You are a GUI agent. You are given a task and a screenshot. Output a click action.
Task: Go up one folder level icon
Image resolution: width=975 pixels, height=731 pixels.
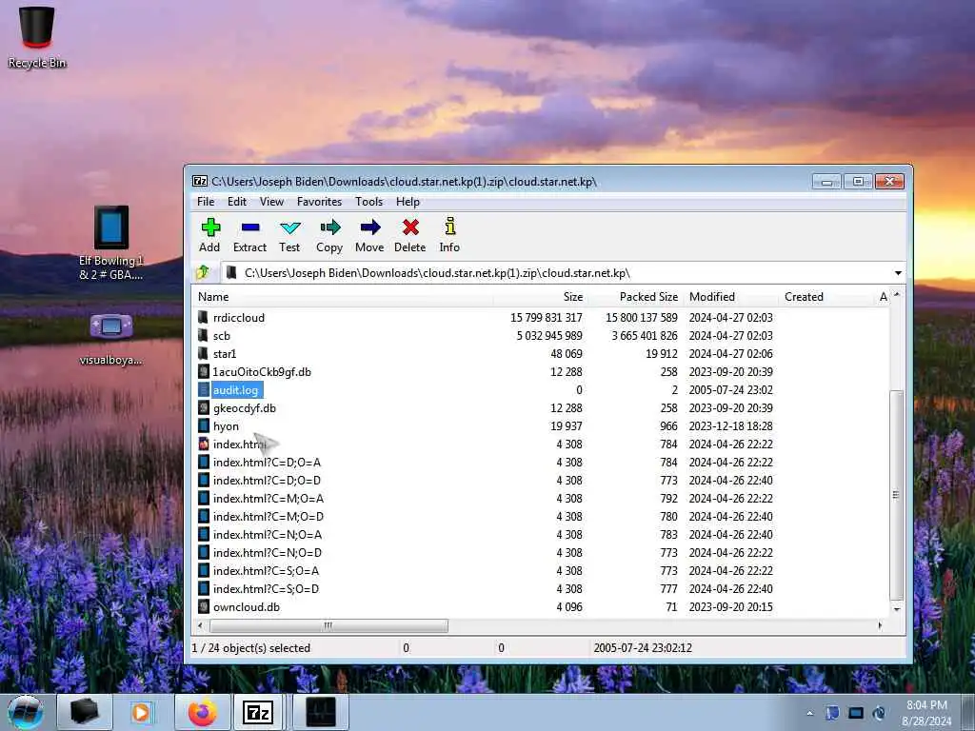[x=203, y=272]
